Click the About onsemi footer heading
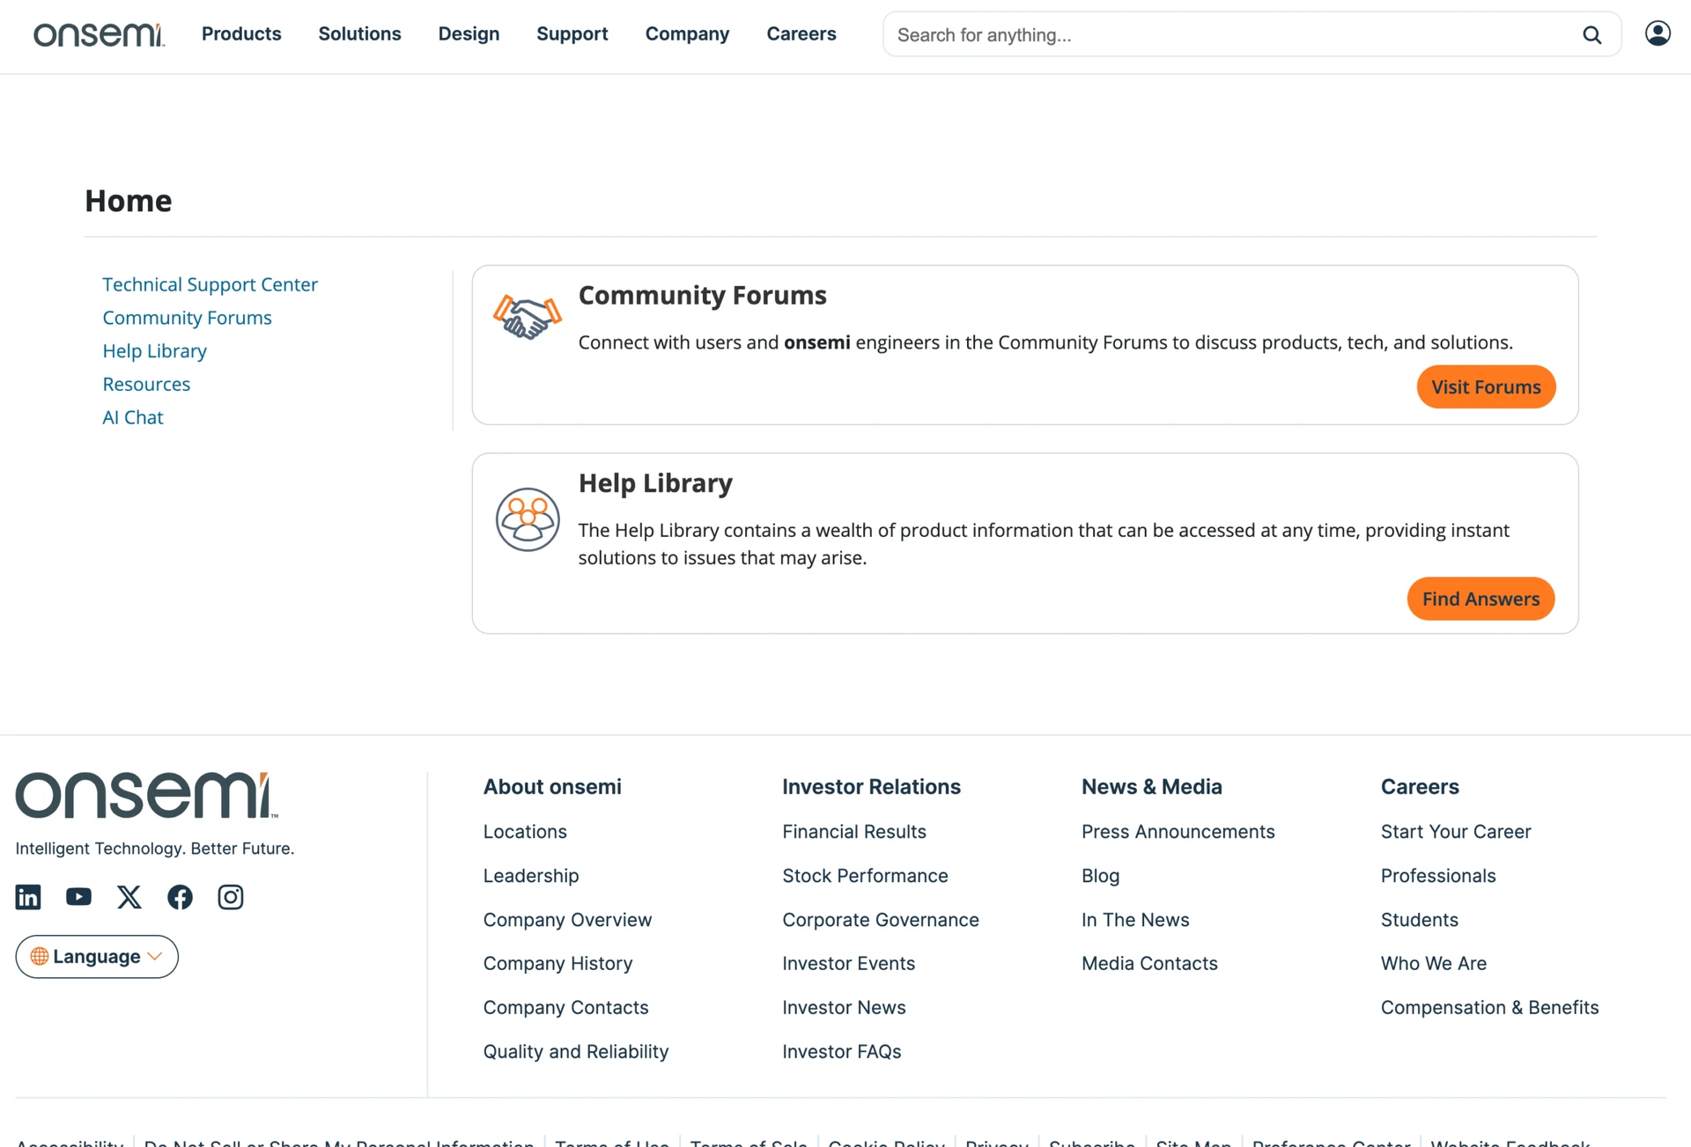 click(x=552, y=787)
